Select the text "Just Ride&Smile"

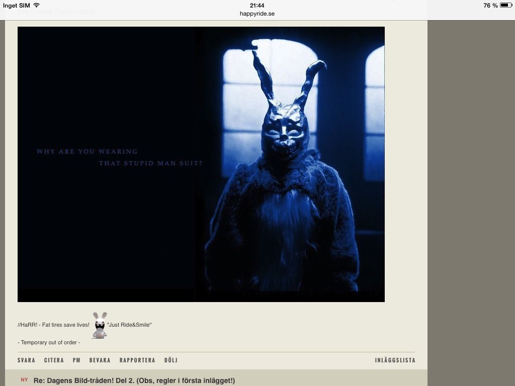[129, 325]
